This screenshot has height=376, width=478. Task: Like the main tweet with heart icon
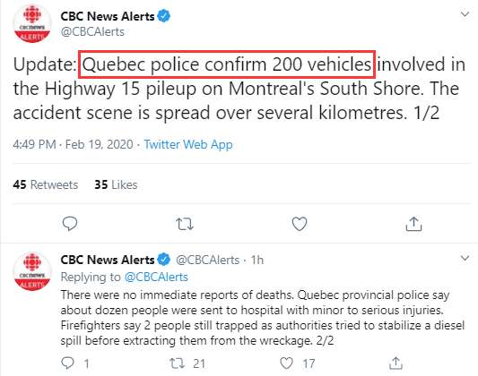click(x=300, y=224)
